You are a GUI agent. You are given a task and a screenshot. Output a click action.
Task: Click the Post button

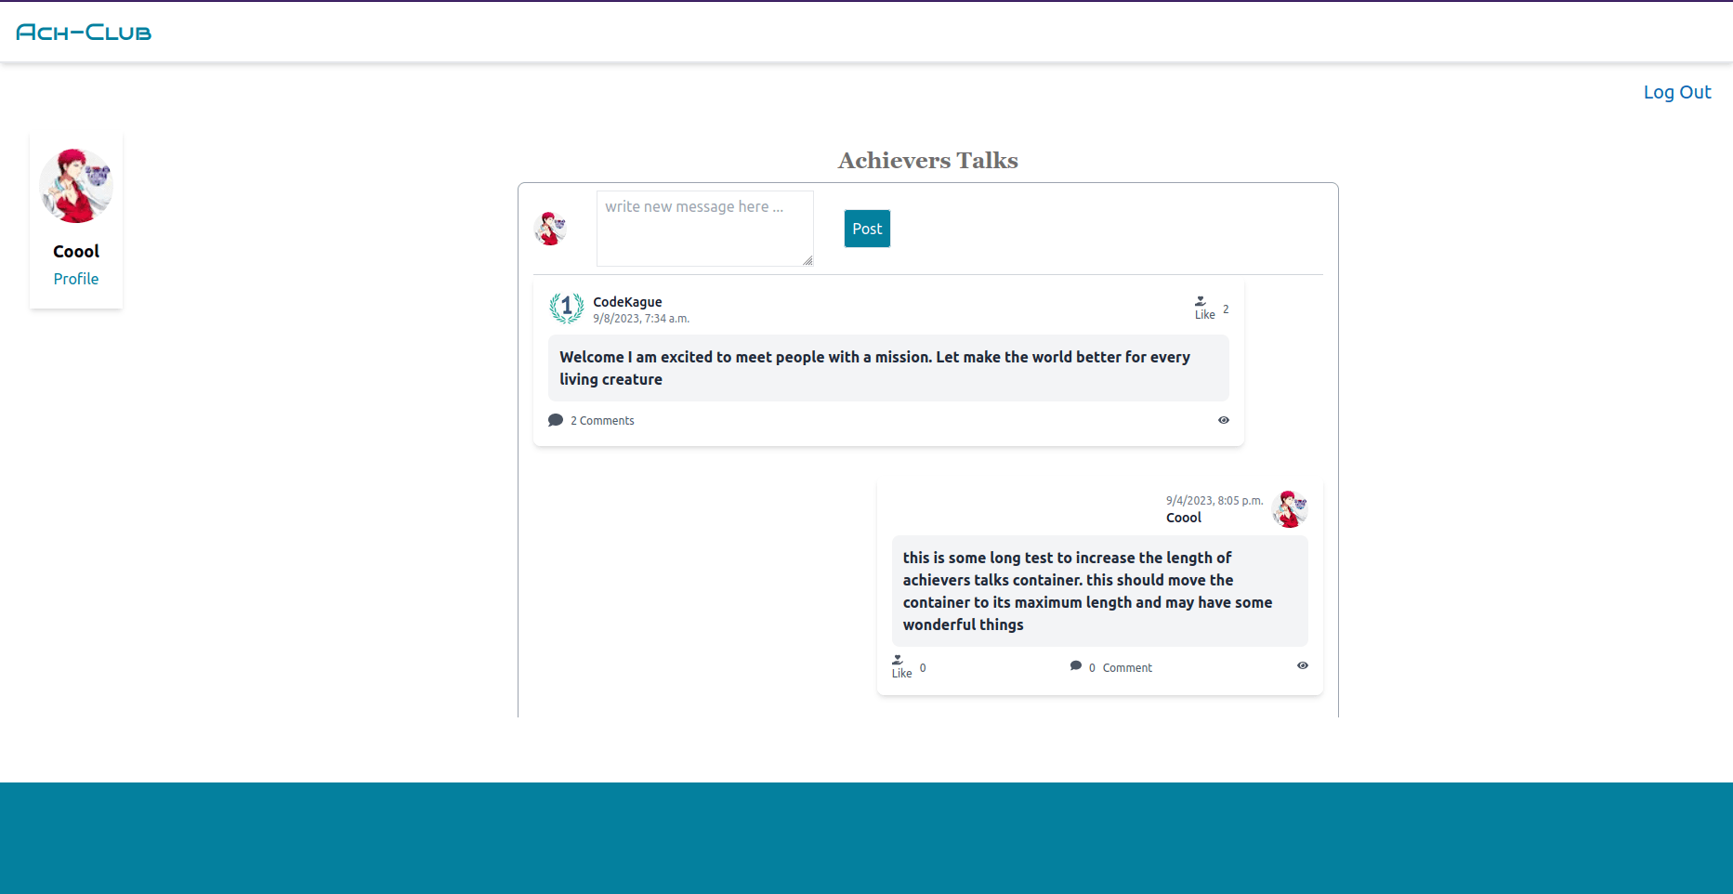[x=867, y=229]
